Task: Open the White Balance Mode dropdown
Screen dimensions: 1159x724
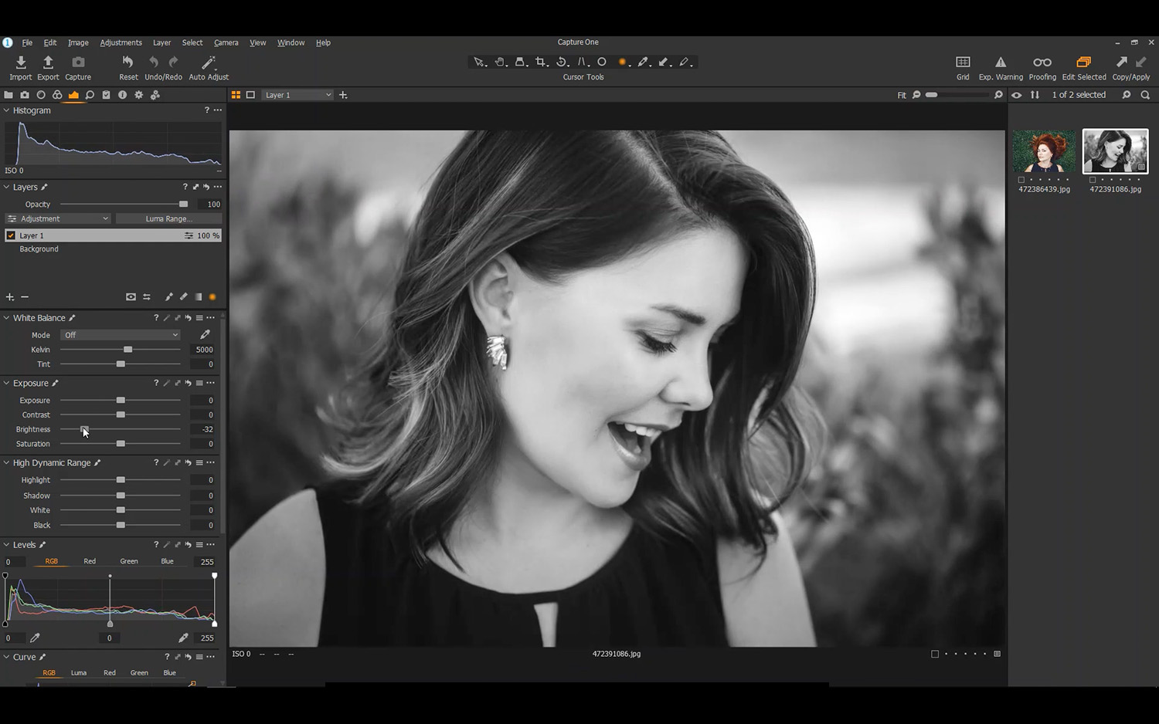Action: (x=121, y=335)
